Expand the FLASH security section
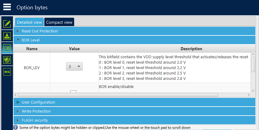 point(134,120)
